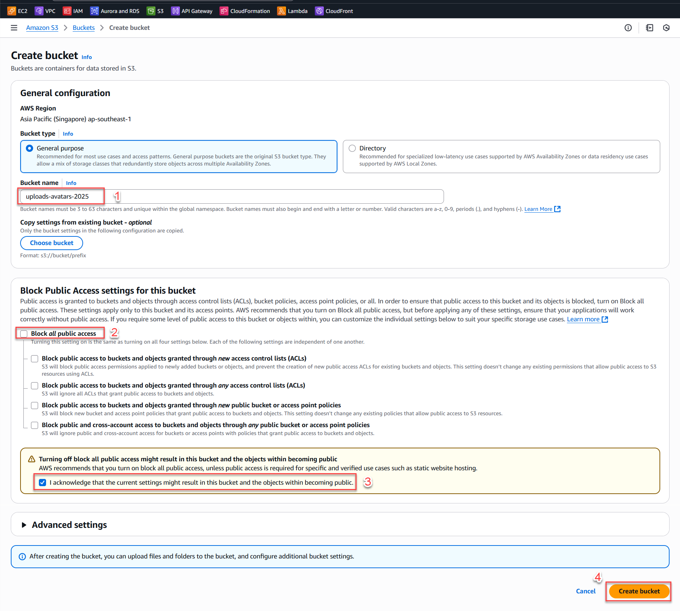
Task: Open EC2 service shortcut icon
Action: click(x=12, y=11)
